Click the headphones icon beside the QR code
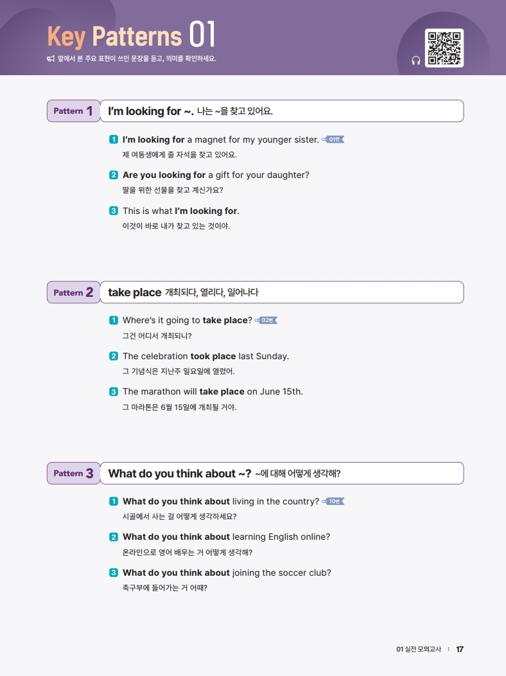506x676 pixels. tap(415, 60)
